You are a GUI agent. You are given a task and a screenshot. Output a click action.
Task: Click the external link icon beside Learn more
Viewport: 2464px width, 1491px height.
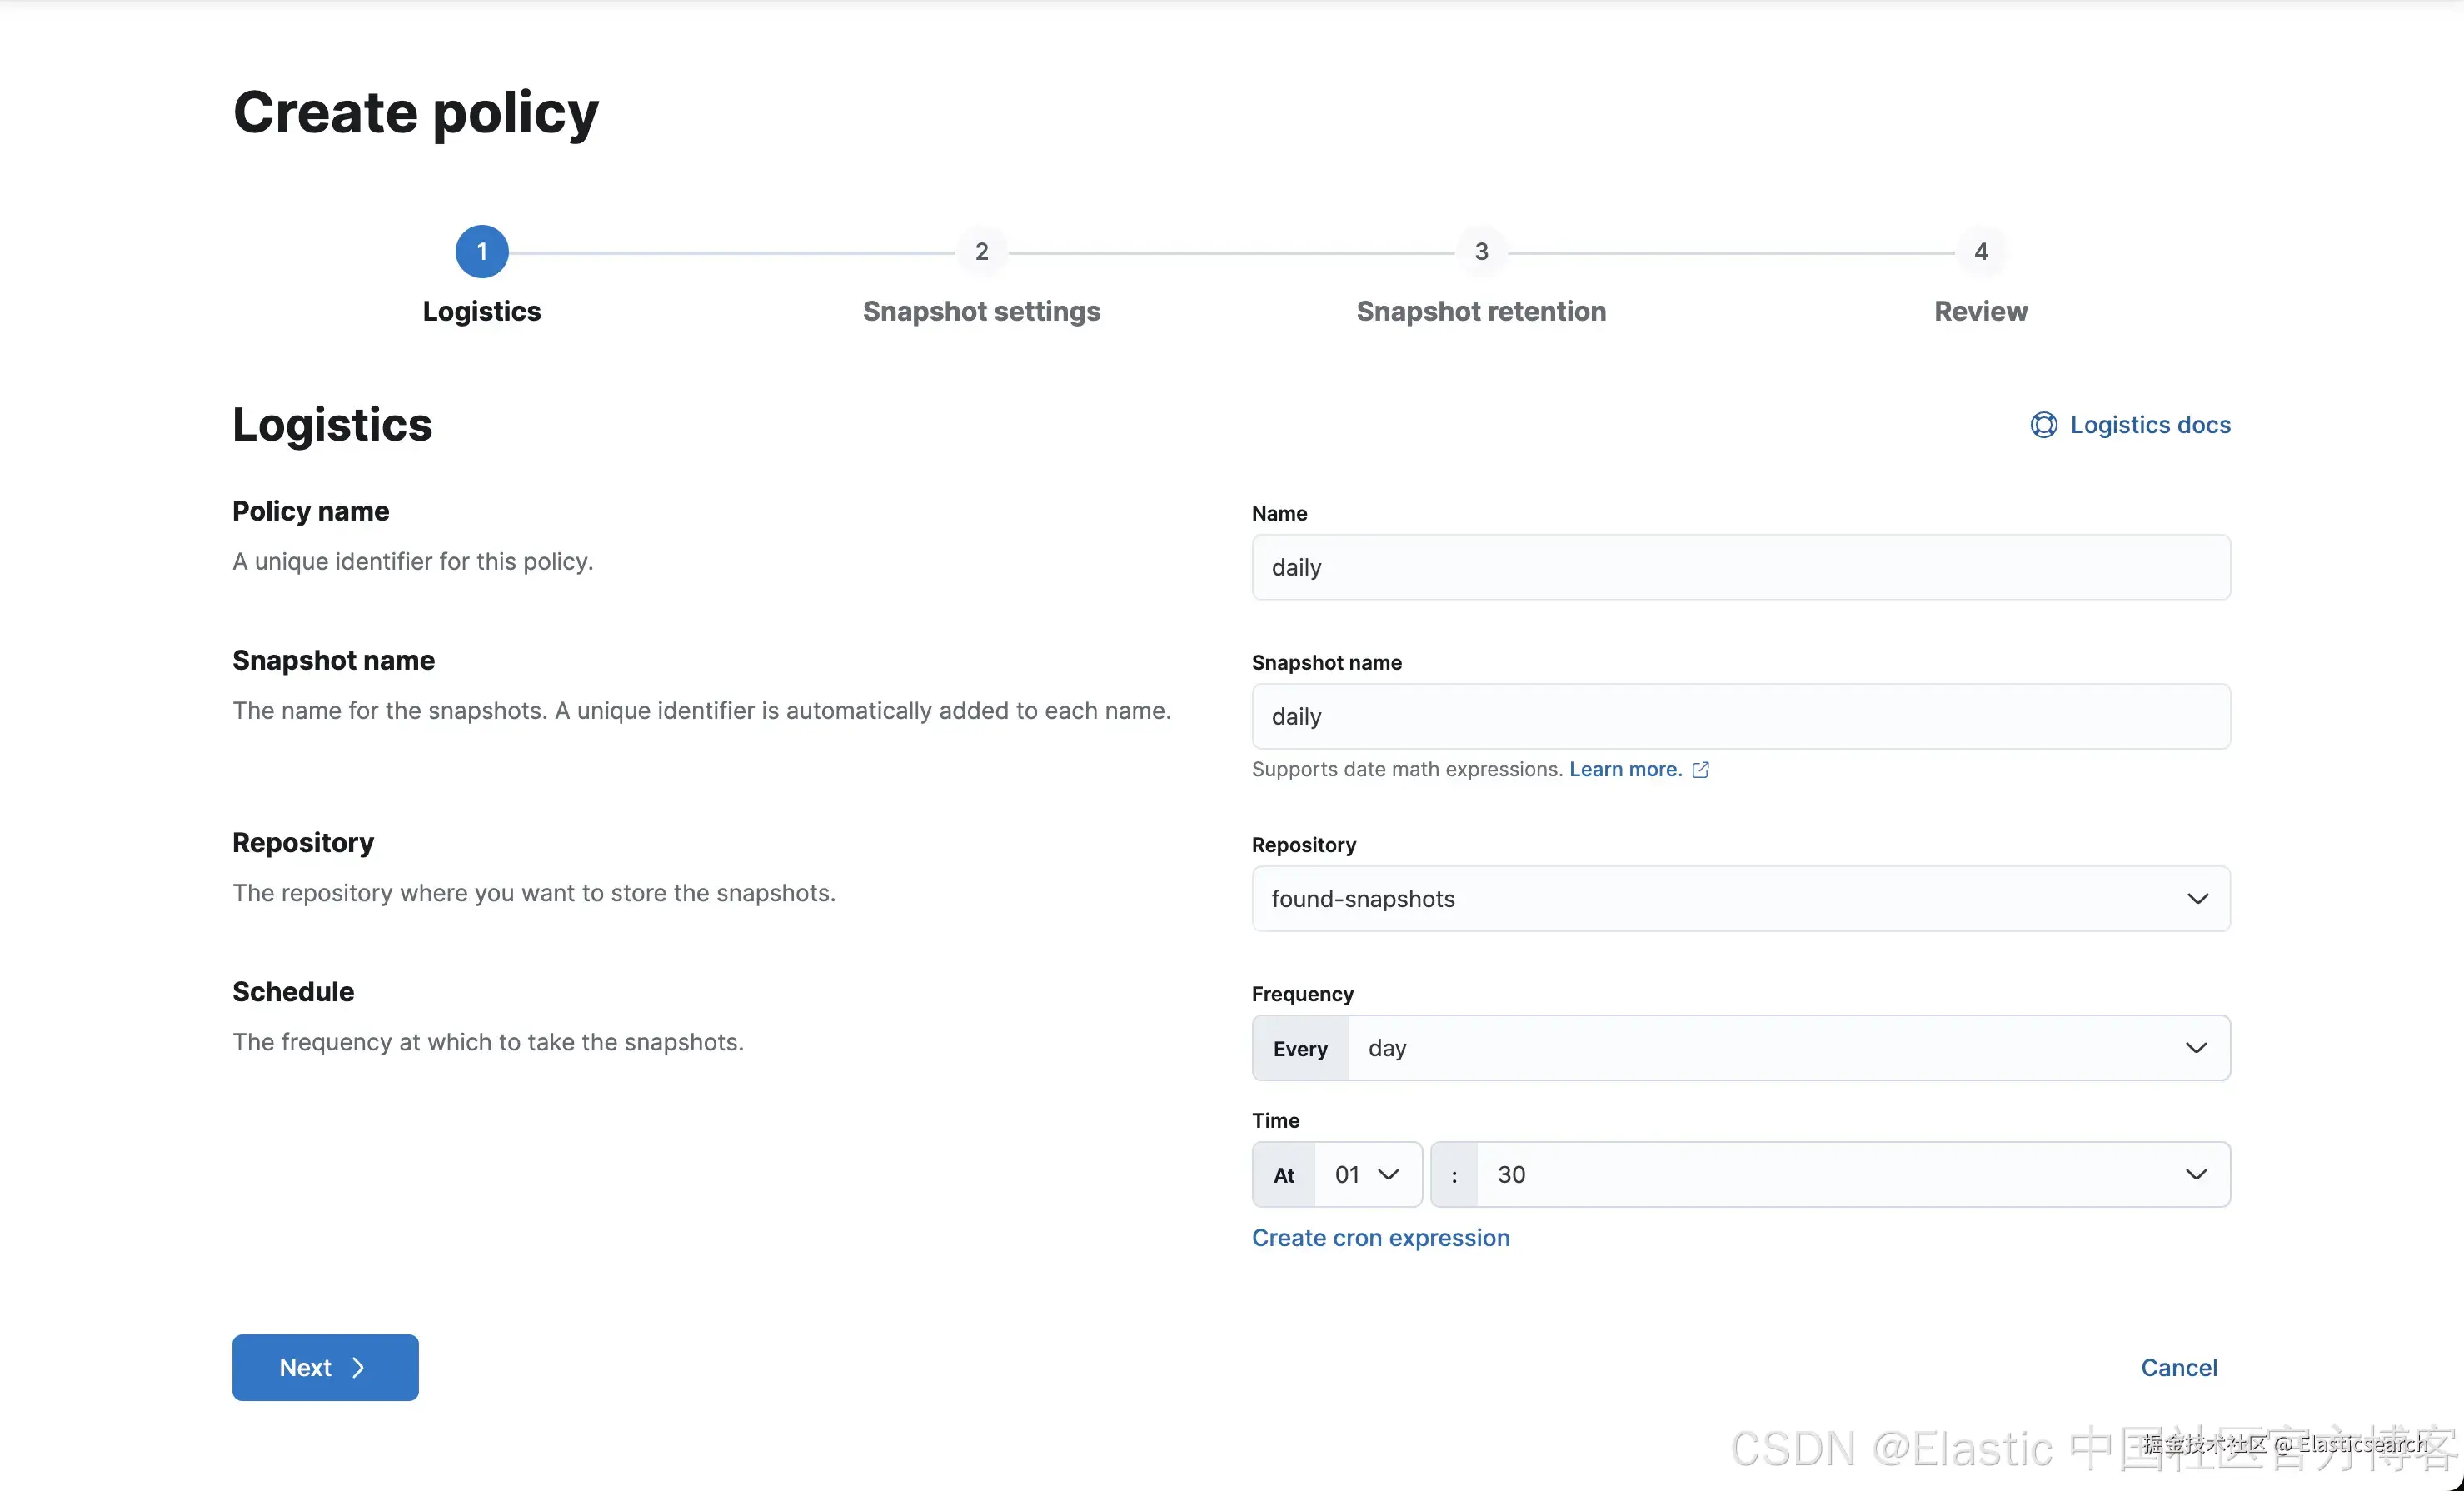coord(1700,769)
